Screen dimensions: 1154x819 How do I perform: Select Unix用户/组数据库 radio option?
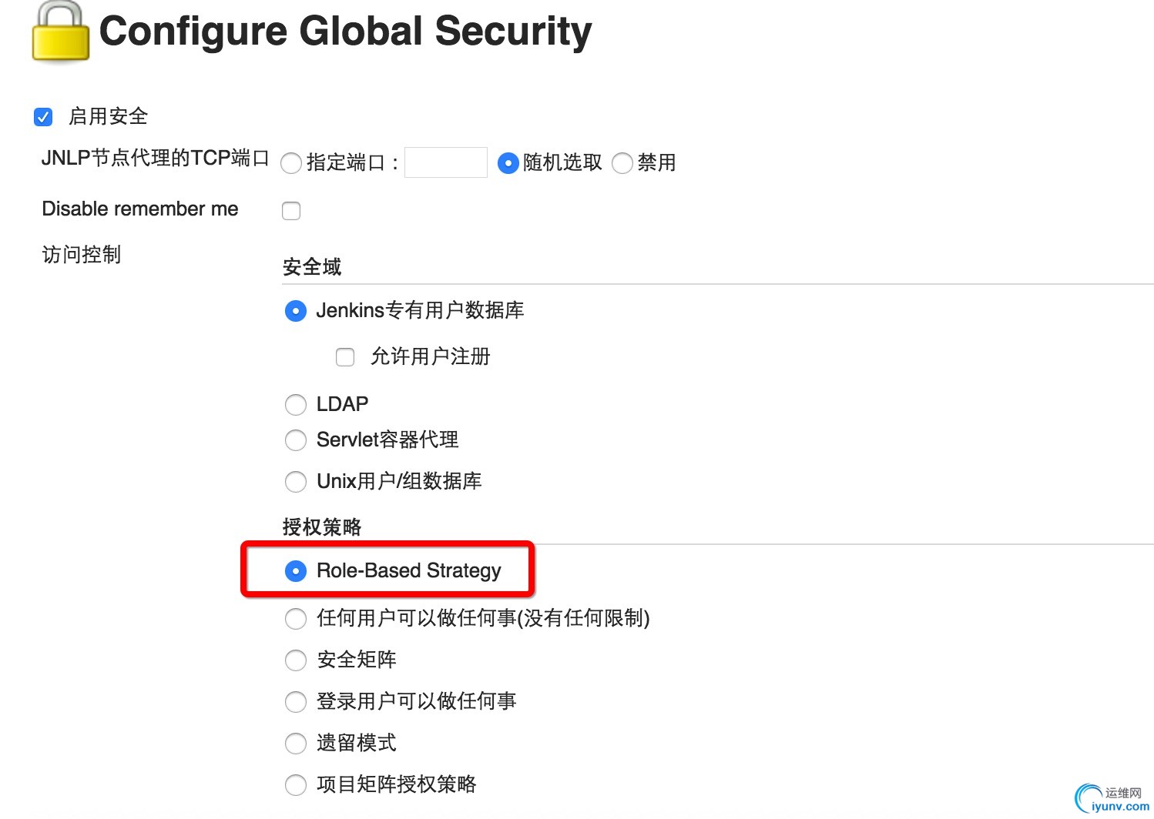tap(296, 482)
